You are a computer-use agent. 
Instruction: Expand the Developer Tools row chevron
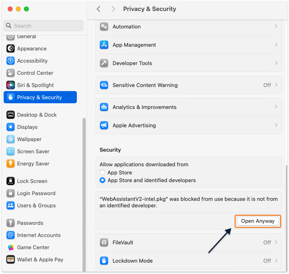pyautogui.click(x=276, y=63)
